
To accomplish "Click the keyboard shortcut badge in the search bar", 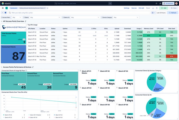I will pos(110,3).
